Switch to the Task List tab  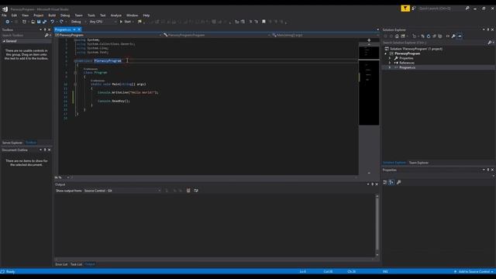(76, 264)
